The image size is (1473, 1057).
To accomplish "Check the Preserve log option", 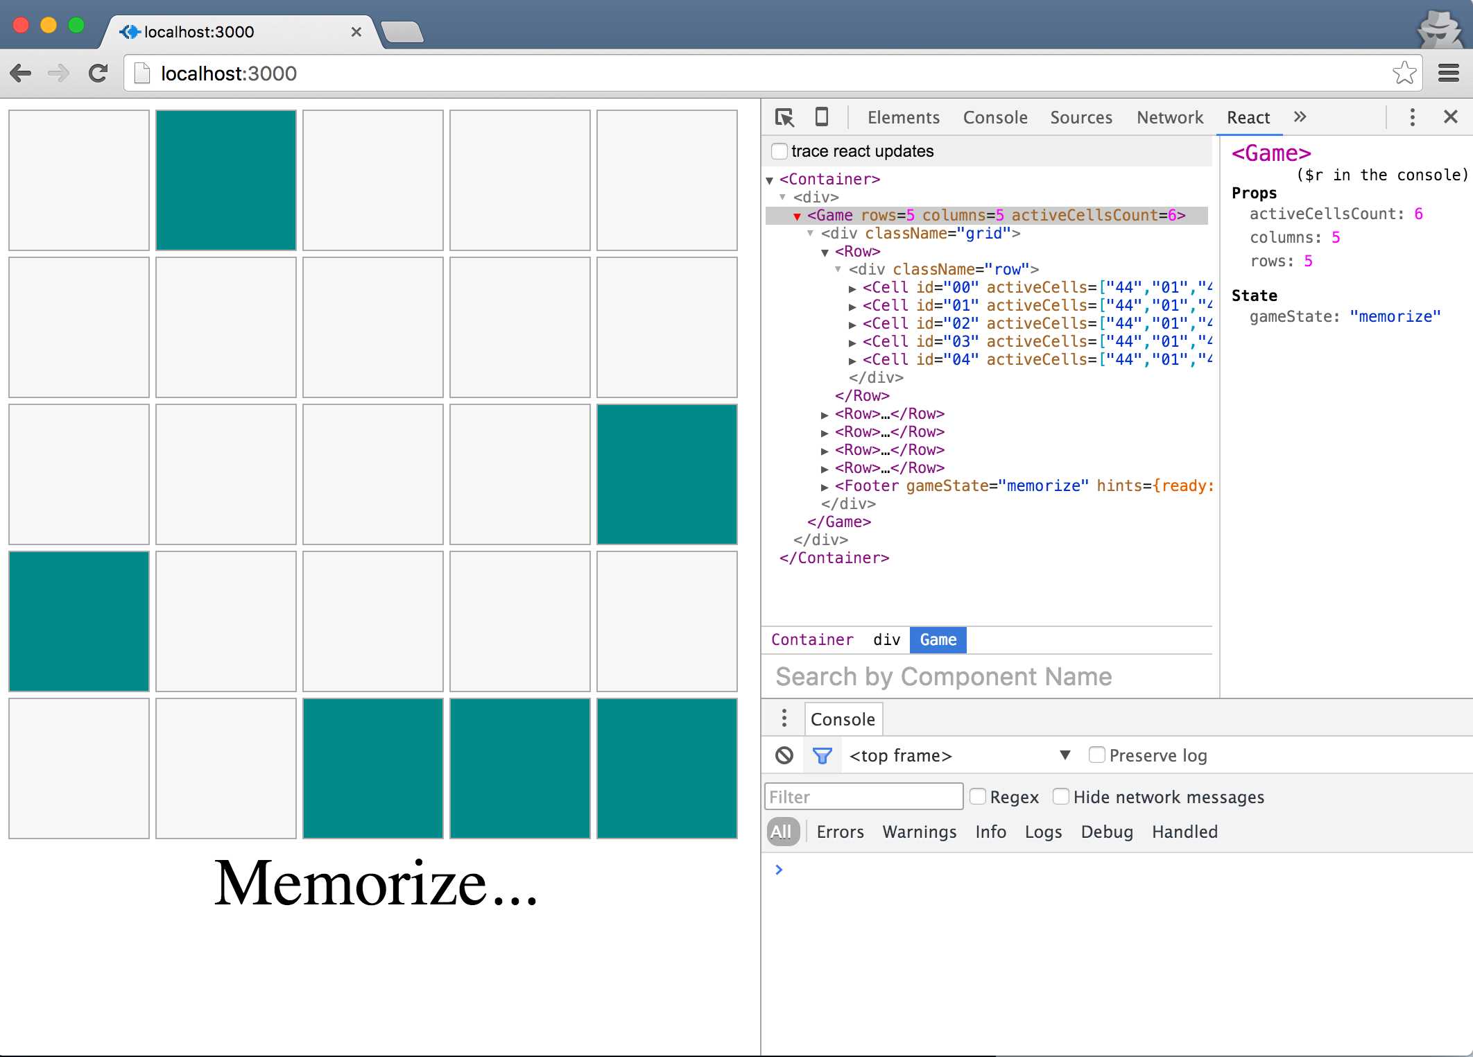I will 1096,755.
